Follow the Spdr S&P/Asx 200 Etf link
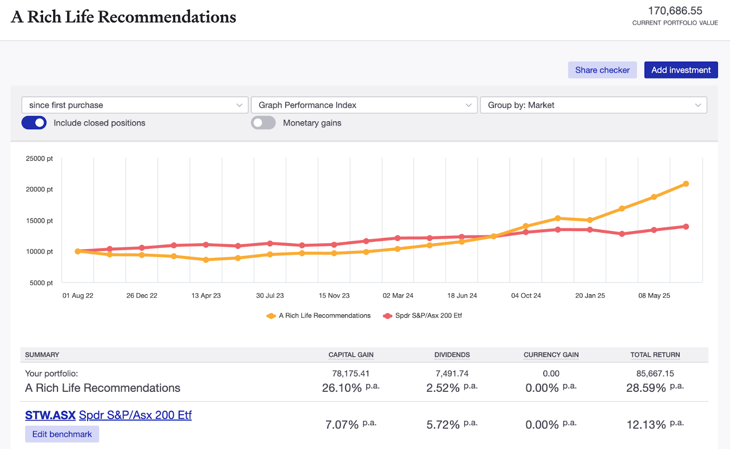Viewport: 730px width, 449px height. [135, 415]
